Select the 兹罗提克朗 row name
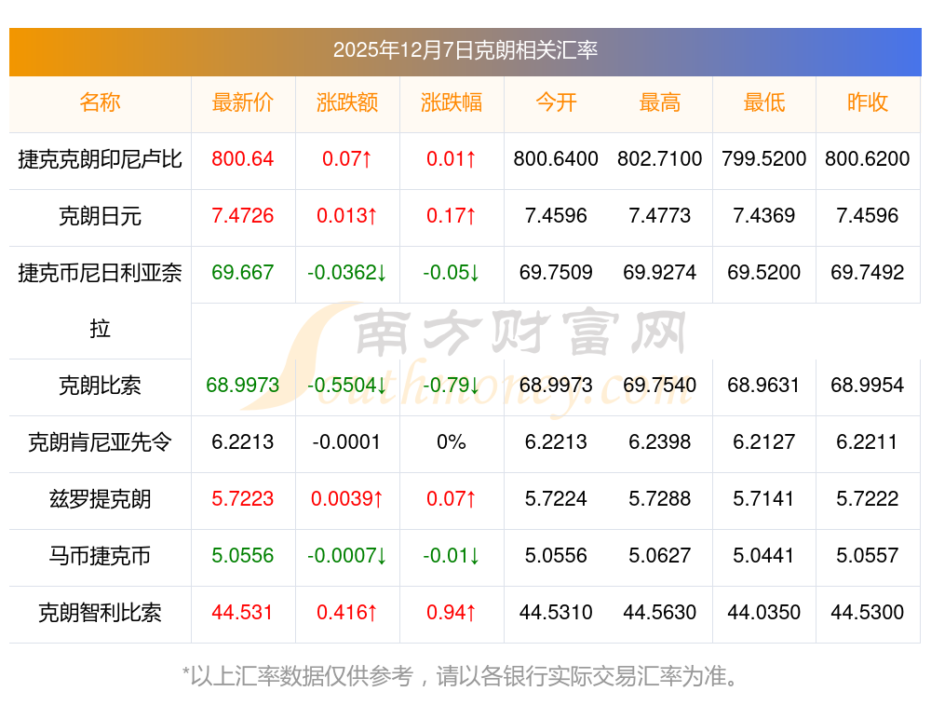The width and height of the screenshot is (931, 705). pyautogui.click(x=100, y=499)
